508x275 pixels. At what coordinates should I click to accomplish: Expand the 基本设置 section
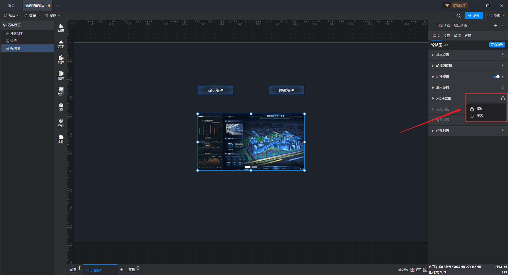pos(442,55)
